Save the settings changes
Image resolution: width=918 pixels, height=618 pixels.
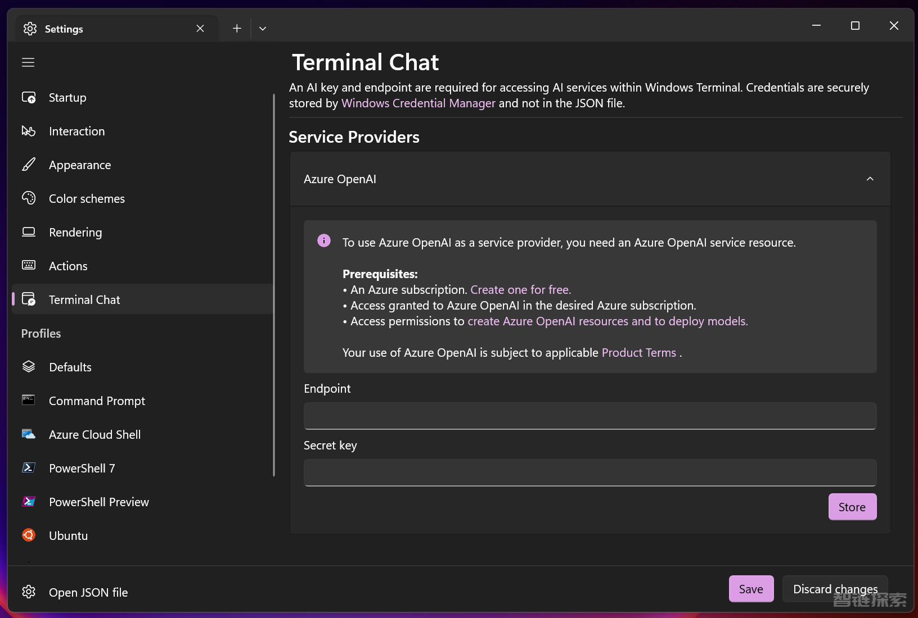pyautogui.click(x=751, y=589)
